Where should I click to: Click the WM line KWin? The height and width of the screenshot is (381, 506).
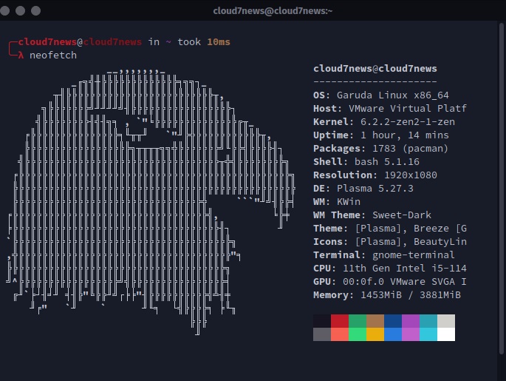(337, 202)
